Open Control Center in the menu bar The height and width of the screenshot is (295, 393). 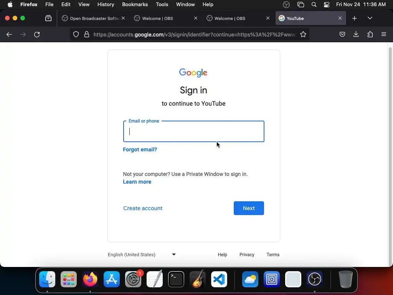tap(327, 5)
